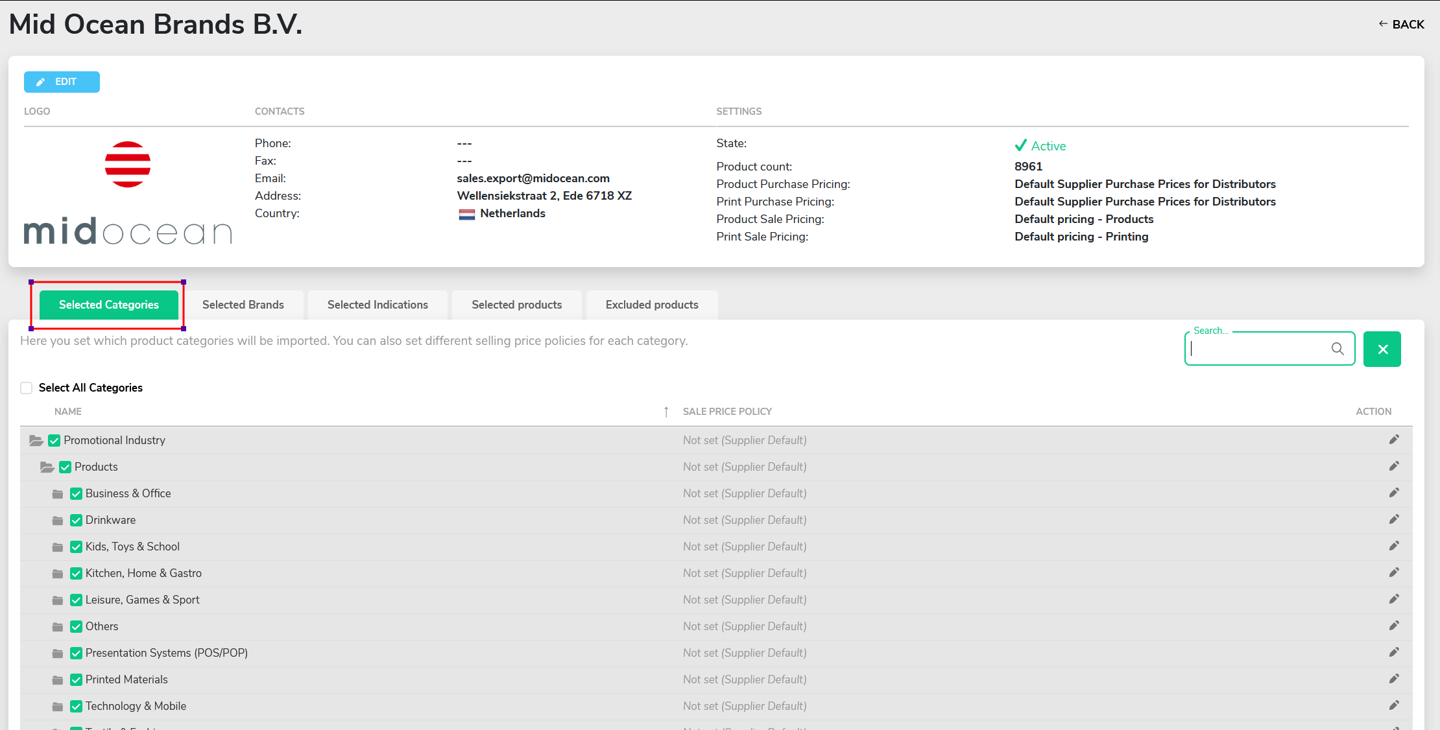This screenshot has height=730, width=1440.
Task: Click the product count value 8961
Action: 1028,167
